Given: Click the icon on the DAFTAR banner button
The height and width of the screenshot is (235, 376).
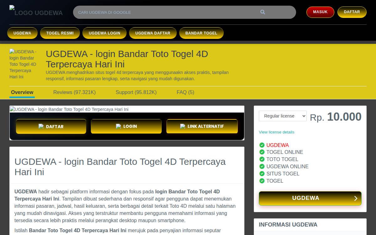Looking at the screenshot, I should pyautogui.click(x=41, y=126).
